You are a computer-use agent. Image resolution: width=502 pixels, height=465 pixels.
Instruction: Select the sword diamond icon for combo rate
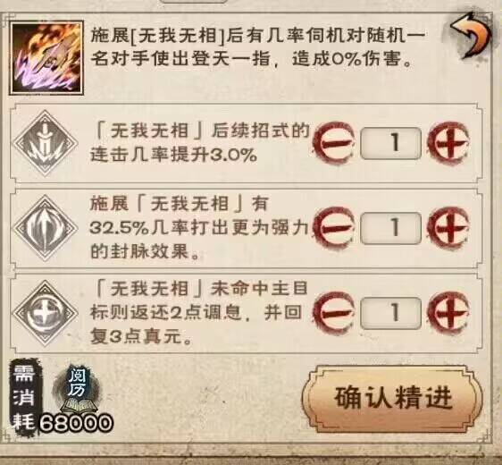click(46, 143)
